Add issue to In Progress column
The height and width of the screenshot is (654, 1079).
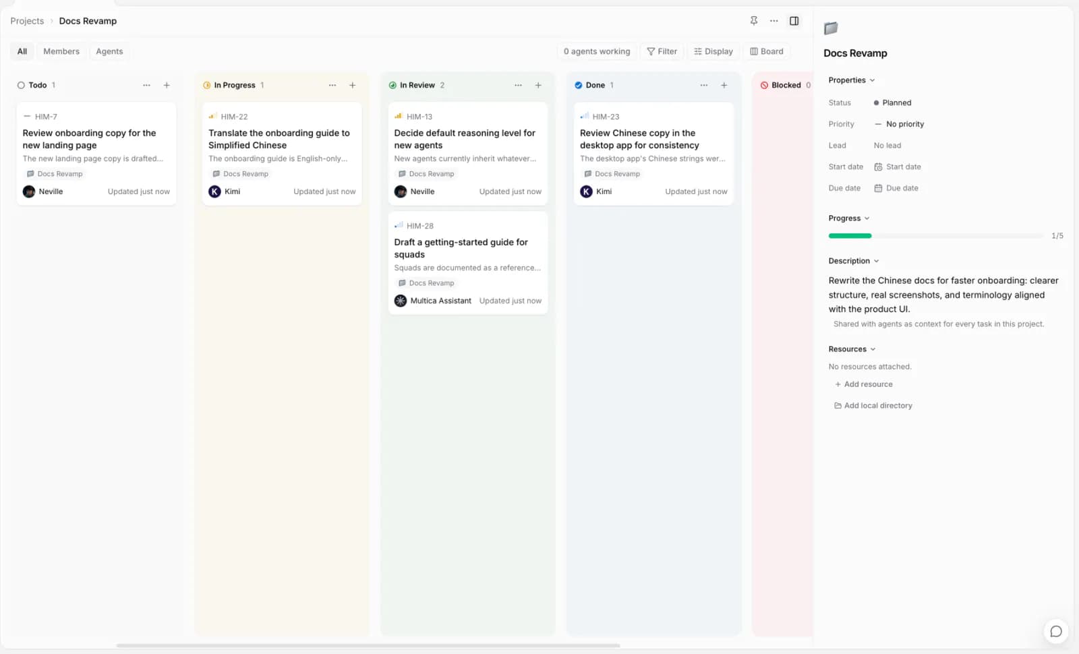tap(352, 85)
